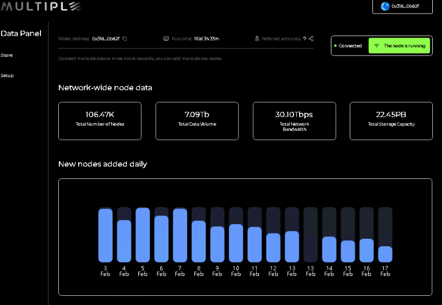This screenshot has width=442, height=305.
Task: Click the New nodes added daily heading
Action: coord(103,164)
